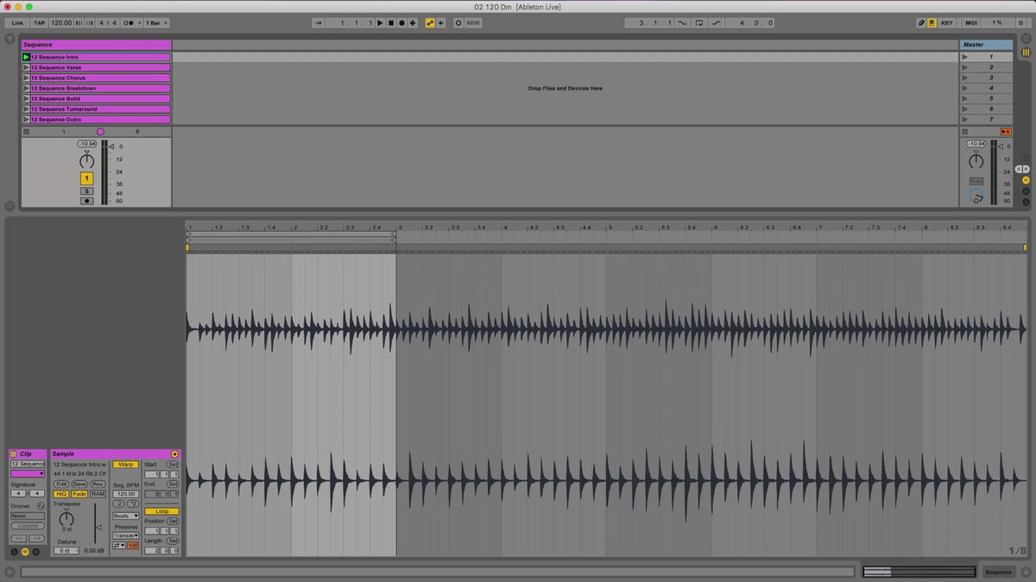Viewport: 1036px width, 582px height.
Task: Launch the 12 Sequence Intro clip
Action: pyautogui.click(x=26, y=57)
